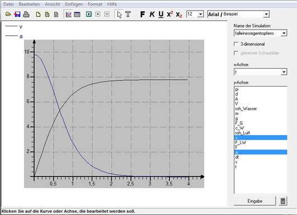Open a file with the folder icon
This screenshot has width=297, height=215.
[8, 14]
